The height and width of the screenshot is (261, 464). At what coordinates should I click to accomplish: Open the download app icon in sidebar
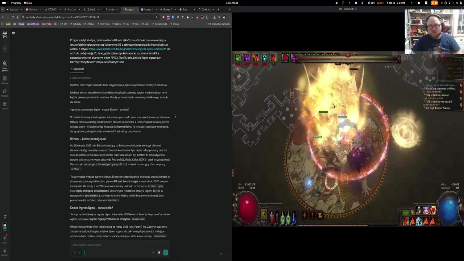coord(5,251)
